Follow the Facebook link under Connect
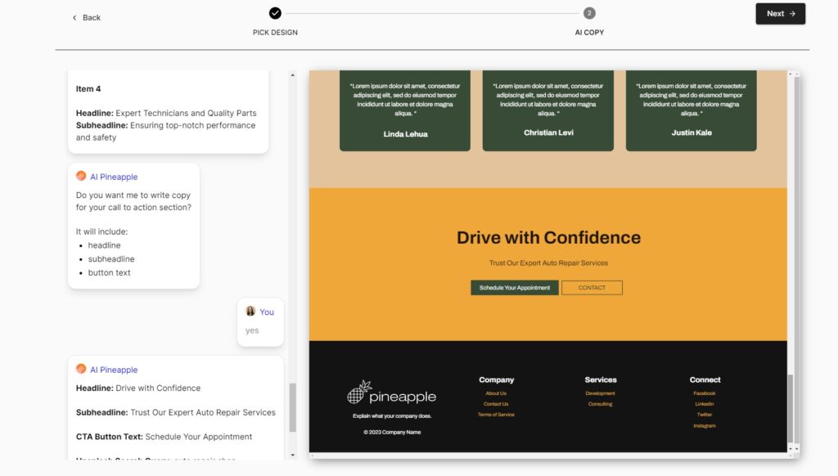Viewport: 838px width, 476px height. click(705, 393)
